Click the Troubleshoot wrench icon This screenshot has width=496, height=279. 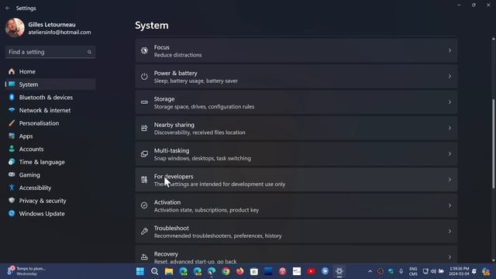point(144,232)
